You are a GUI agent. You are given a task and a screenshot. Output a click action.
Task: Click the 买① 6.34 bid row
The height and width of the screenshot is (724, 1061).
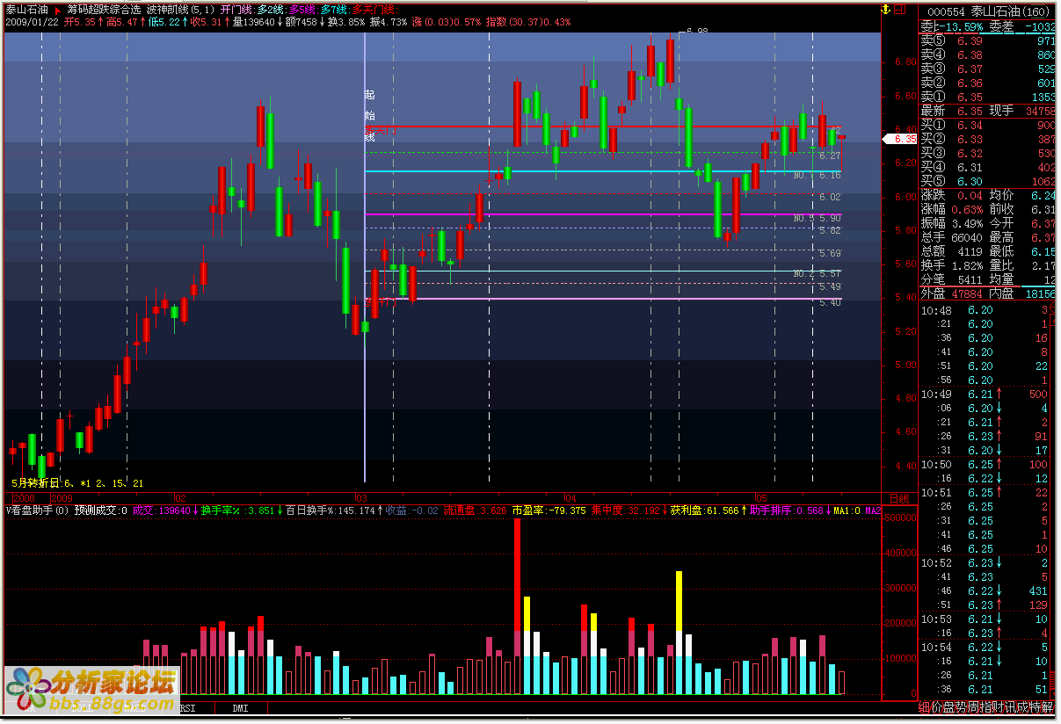click(988, 125)
